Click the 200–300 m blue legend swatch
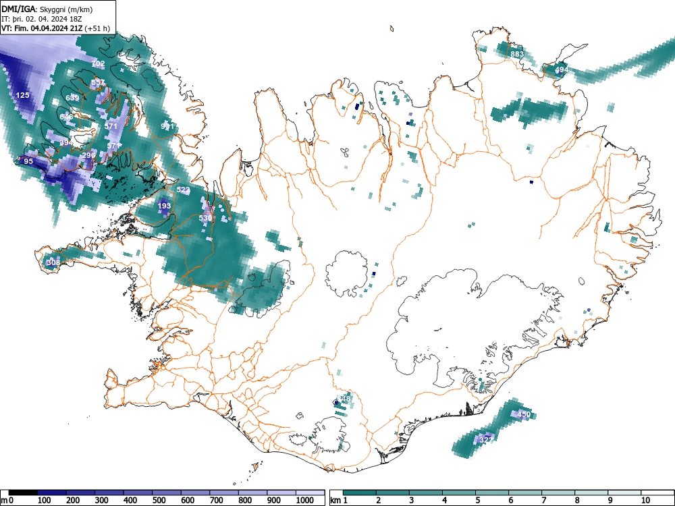The image size is (675, 506). tap(80, 493)
